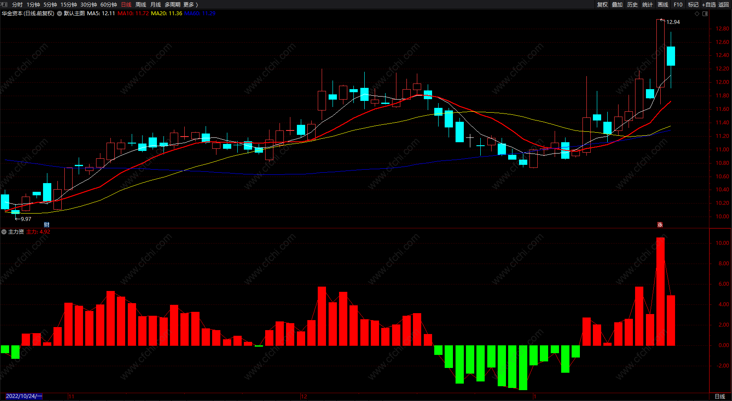Toggle the 复权 adjustment option
The image size is (732, 401).
pos(602,4)
